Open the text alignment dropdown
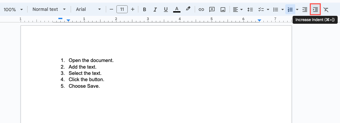This screenshot has height=123, width=340. [x=238, y=10]
